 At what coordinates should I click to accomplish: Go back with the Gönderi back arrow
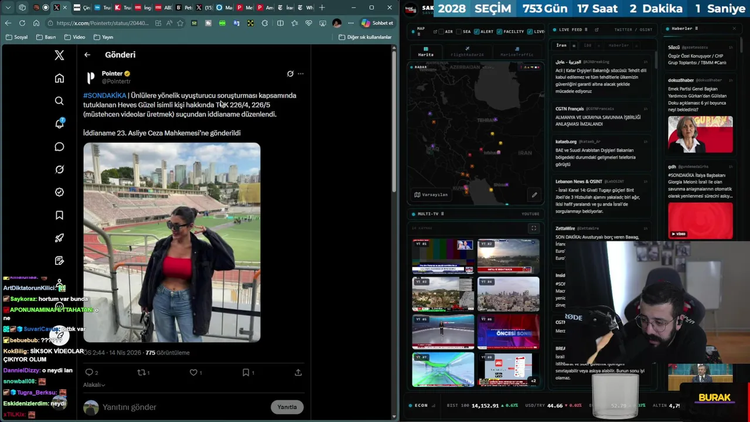87,55
